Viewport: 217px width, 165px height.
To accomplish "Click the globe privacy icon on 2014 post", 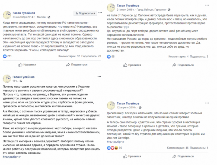I will pos(49,17).
